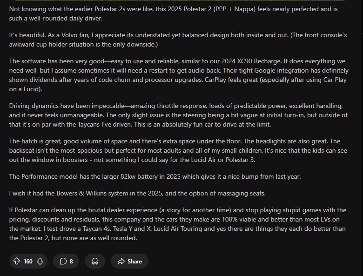Click the paragraph about the hatch and backseat
Image resolution: width=363 pixels, height=276 pixels.
tap(177, 150)
